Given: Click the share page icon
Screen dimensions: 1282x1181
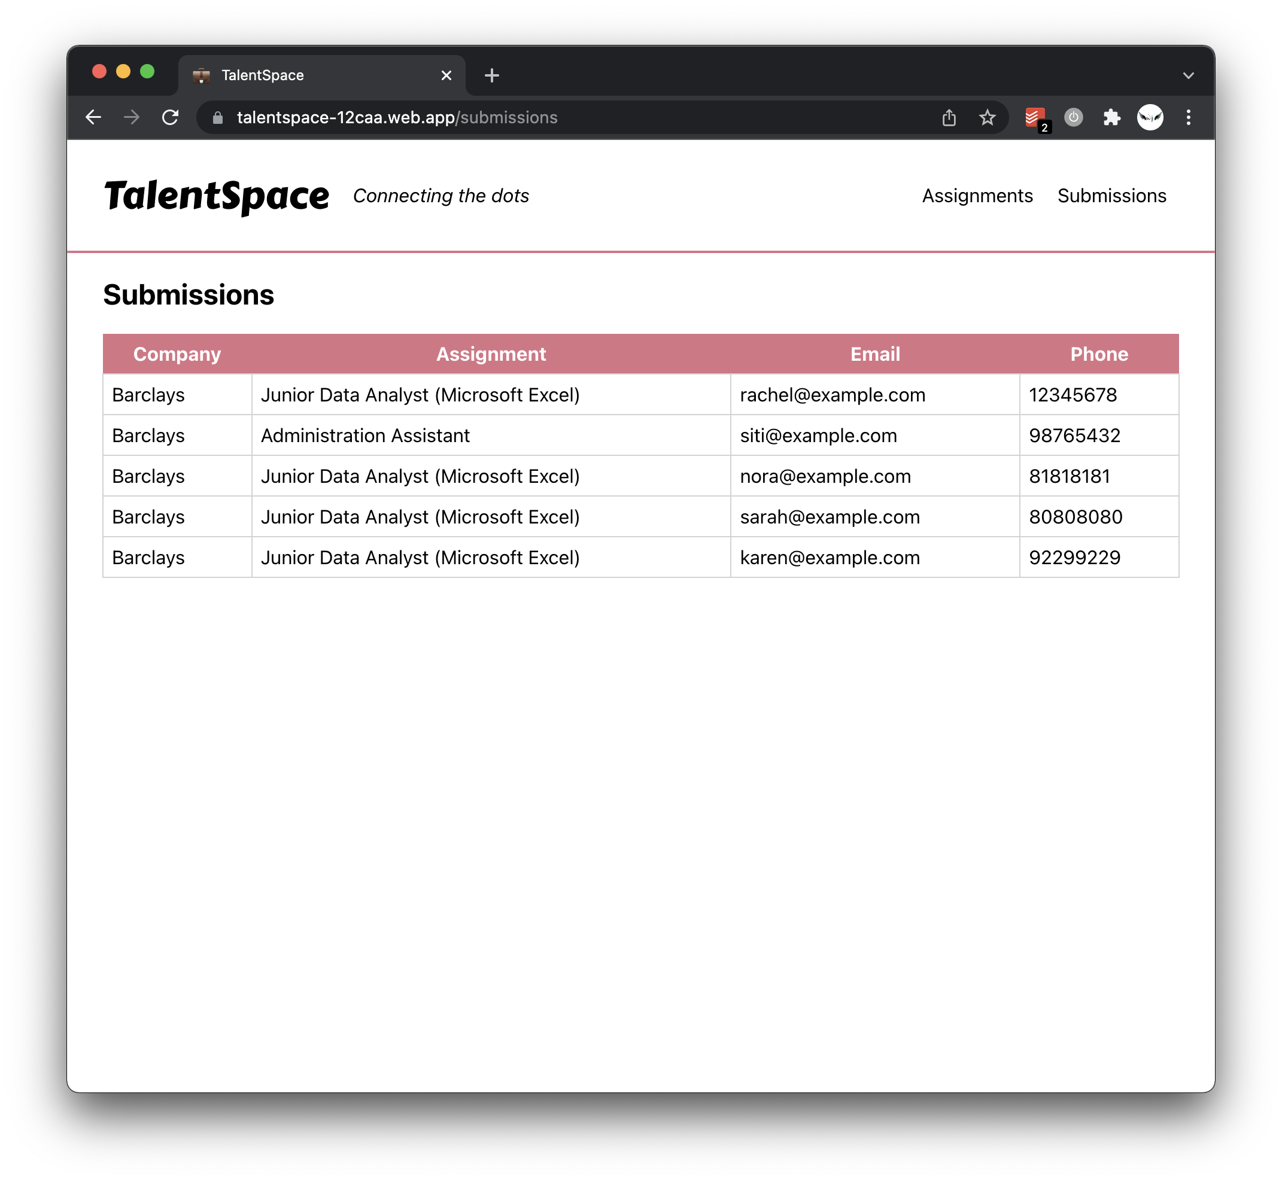Looking at the screenshot, I should tap(949, 118).
